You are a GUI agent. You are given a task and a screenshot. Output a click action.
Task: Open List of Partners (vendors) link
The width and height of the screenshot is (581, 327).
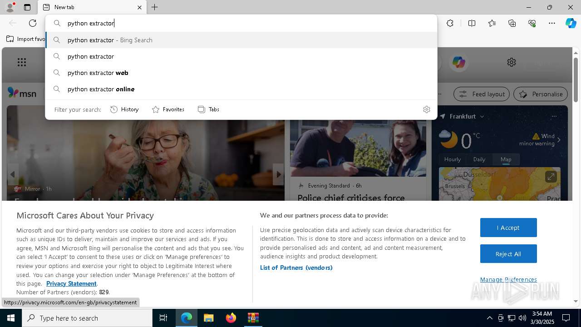296,268
